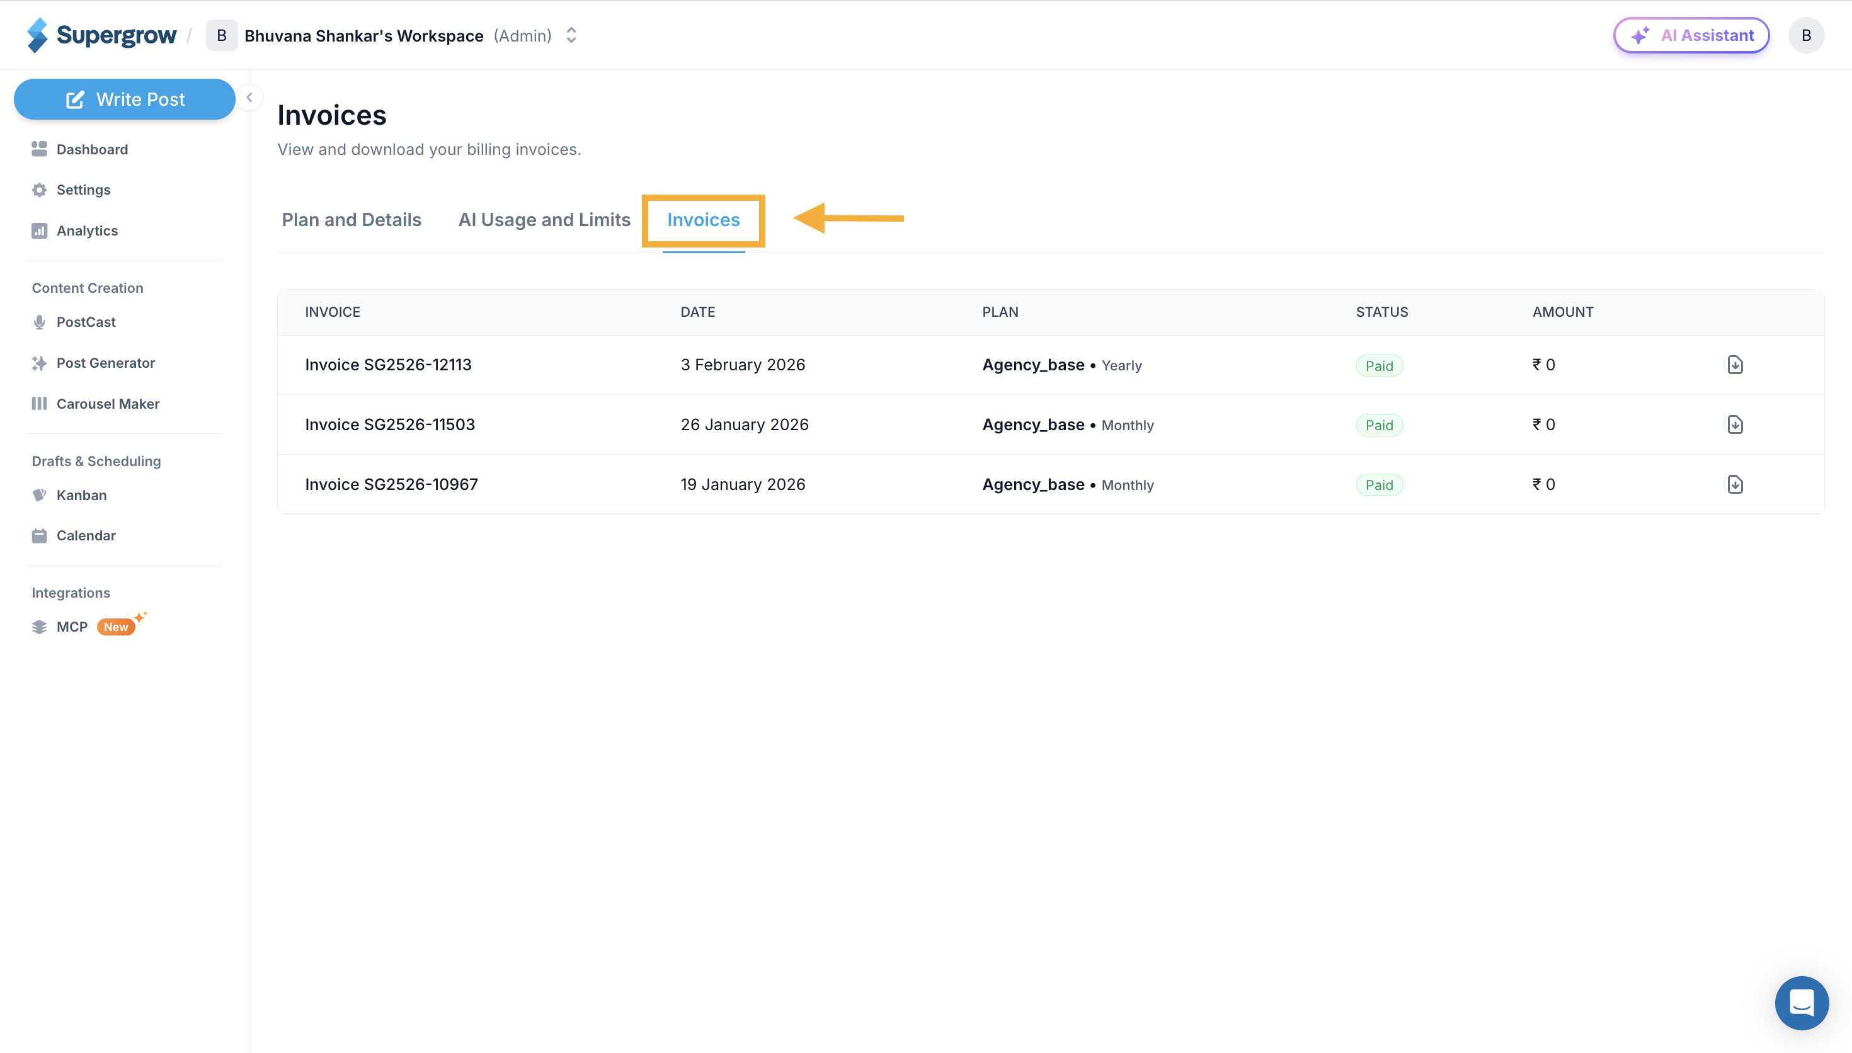Click Paid status for 19 January invoice
1852x1053 pixels.
click(x=1379, y=486)
